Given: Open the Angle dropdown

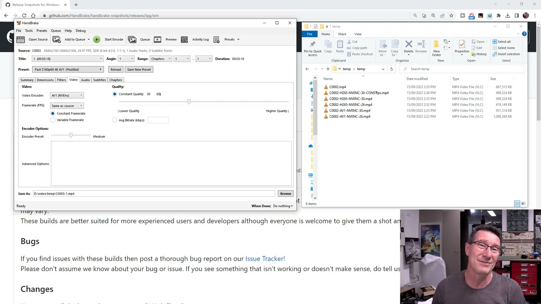Looking at the screenshot, I should [x=126, y=59].
